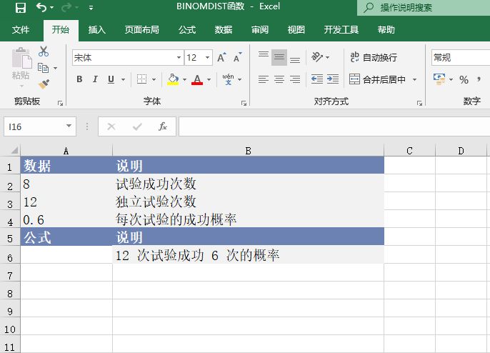Apply the yellow fill color swatch

173,79
